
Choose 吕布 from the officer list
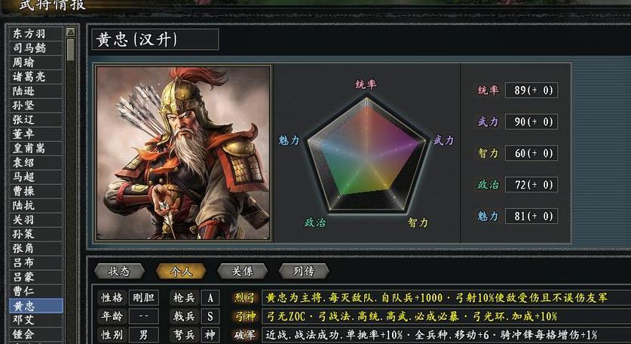pyautogui.click(x=36, y=263)
